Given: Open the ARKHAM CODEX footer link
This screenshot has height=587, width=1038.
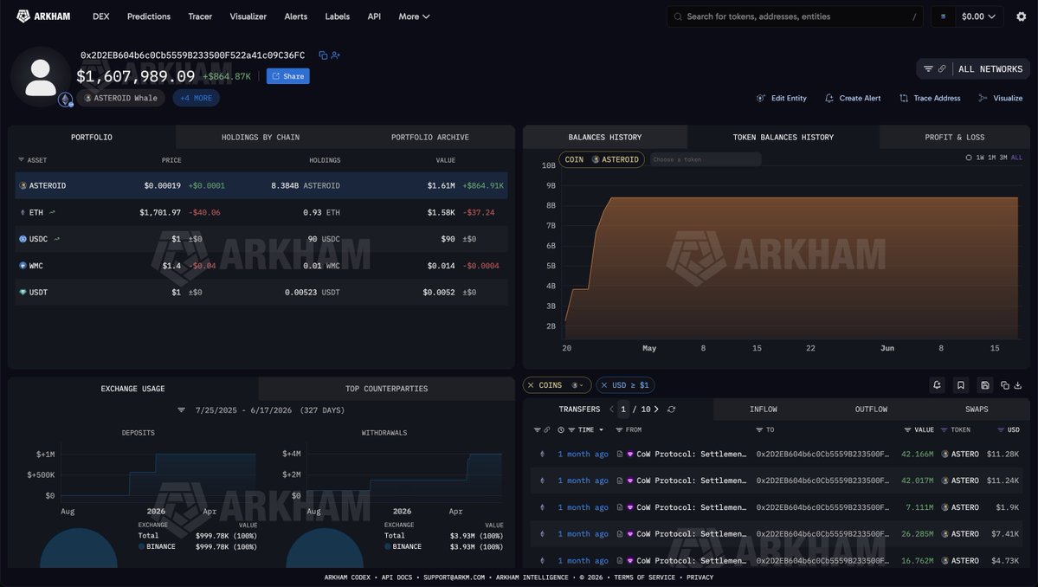Looking at the screenshot, I should [x=347, y=577].
